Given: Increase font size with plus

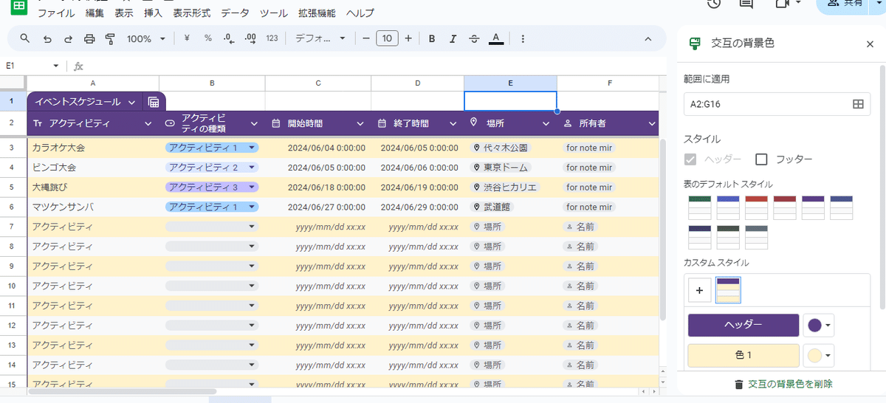Looking at the screenshot, I should point(408,38).
